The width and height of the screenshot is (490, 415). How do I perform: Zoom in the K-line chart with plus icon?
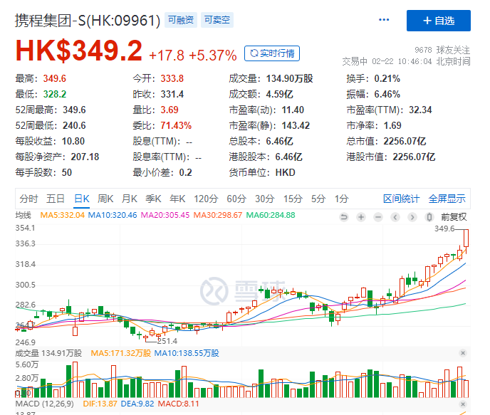point(361,216)
